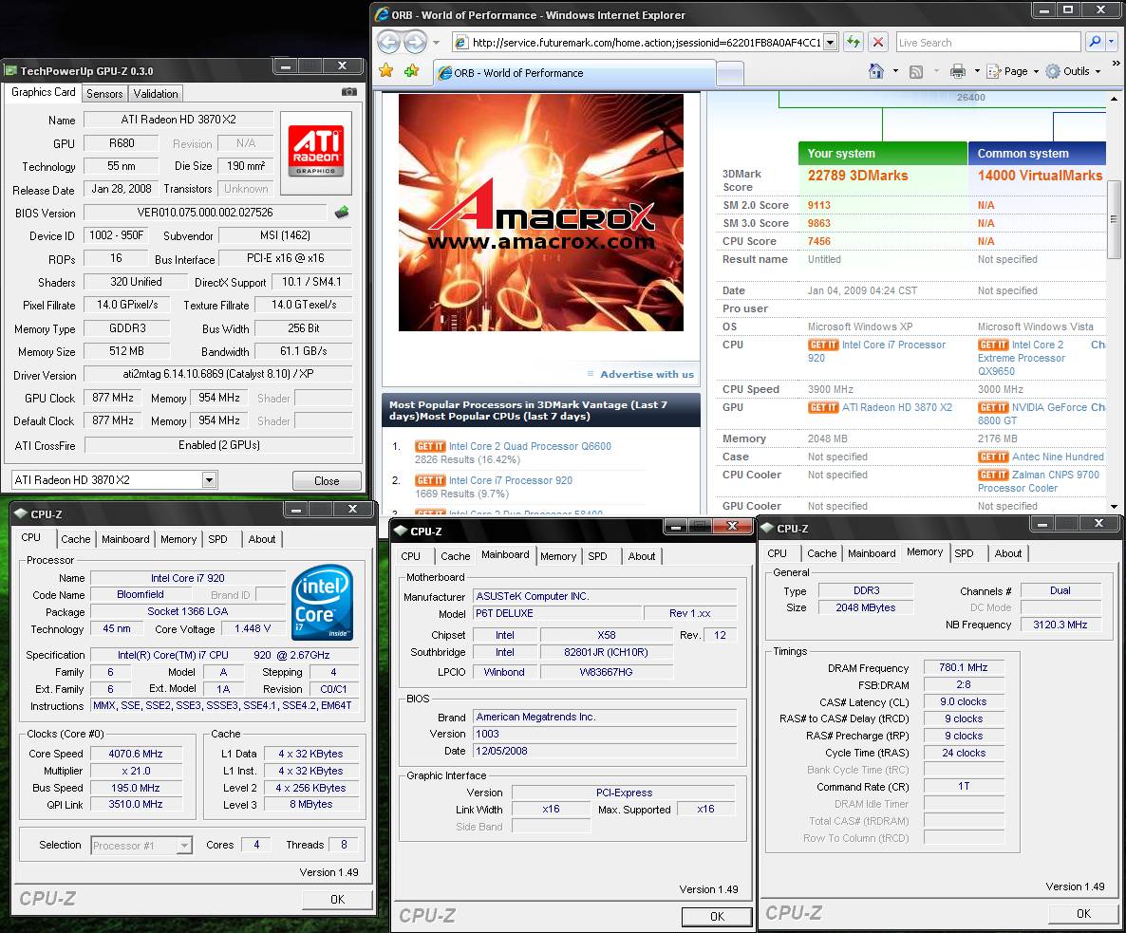Click GET IT badge next to Q6600
This screenshot has width=1126, height=933.
coord(430,446)
